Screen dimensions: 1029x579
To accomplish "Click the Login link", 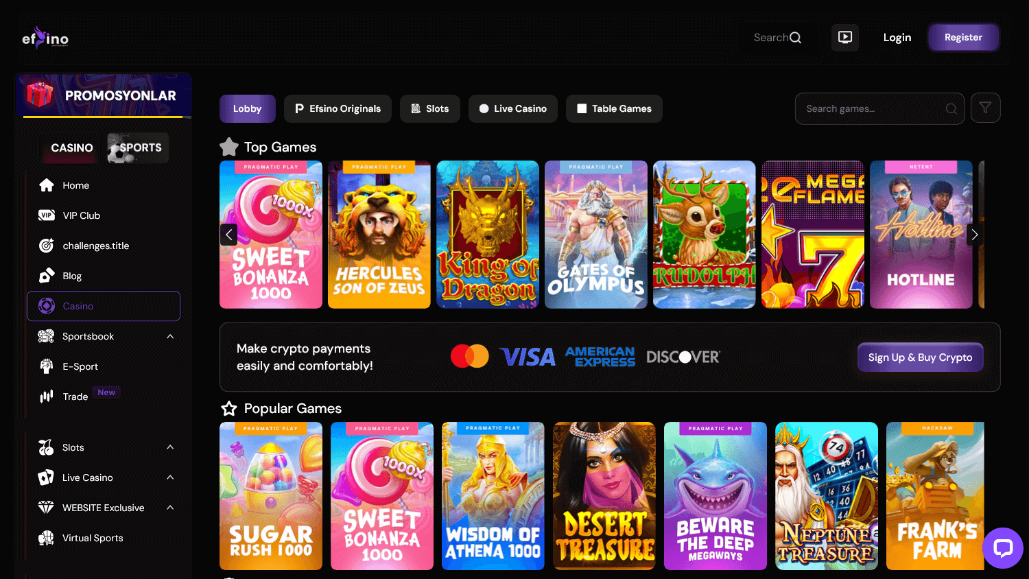I will pyautogui.click(x=897, y=38).
